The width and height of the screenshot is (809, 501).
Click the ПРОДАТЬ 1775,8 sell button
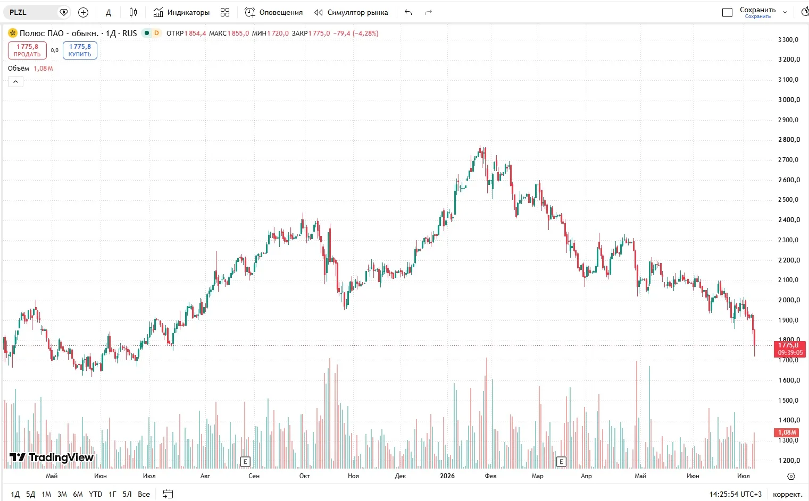[x=27, y=50]
